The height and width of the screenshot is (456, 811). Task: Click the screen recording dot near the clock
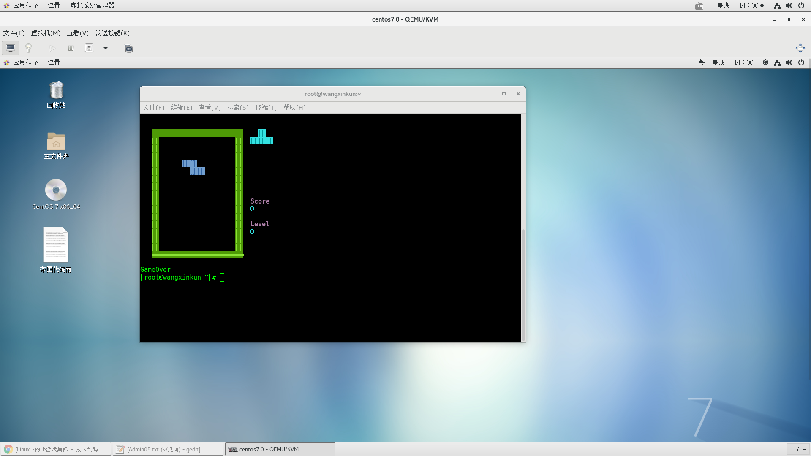point(762,5)
